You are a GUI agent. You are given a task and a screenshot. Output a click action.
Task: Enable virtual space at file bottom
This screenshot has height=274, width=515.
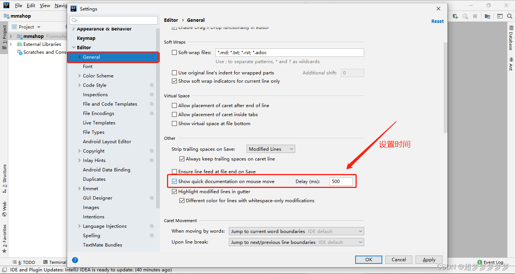click(174, 124)
